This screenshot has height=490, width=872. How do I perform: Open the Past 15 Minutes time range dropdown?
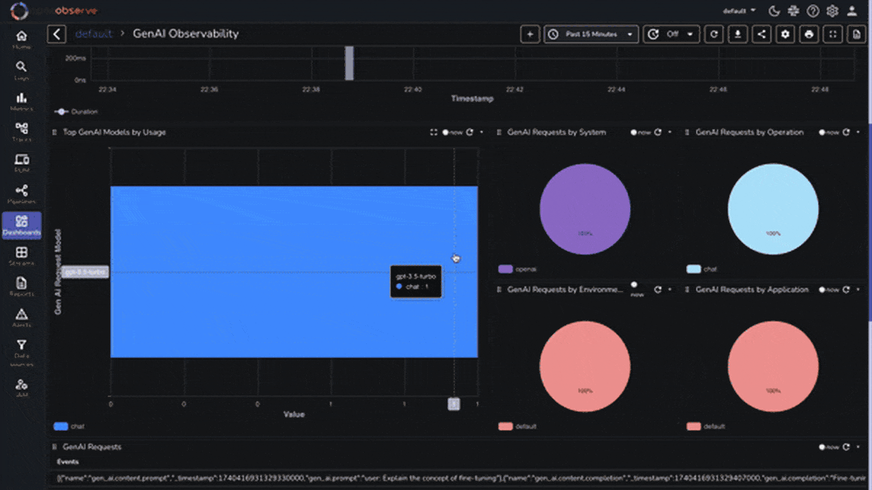[591, 34]
